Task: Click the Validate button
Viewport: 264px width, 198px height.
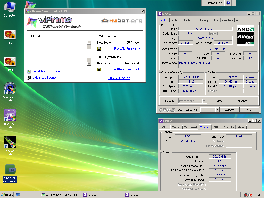Action: (x=229, y=110)
